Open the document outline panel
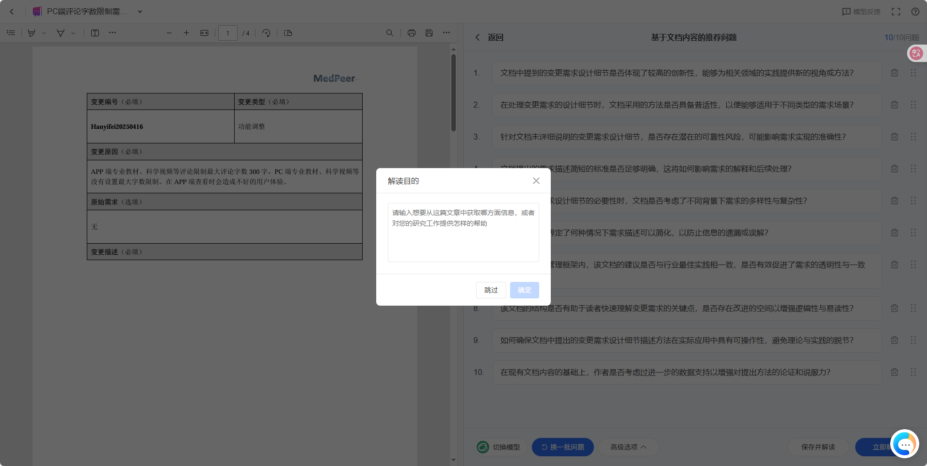 (11, 32)
